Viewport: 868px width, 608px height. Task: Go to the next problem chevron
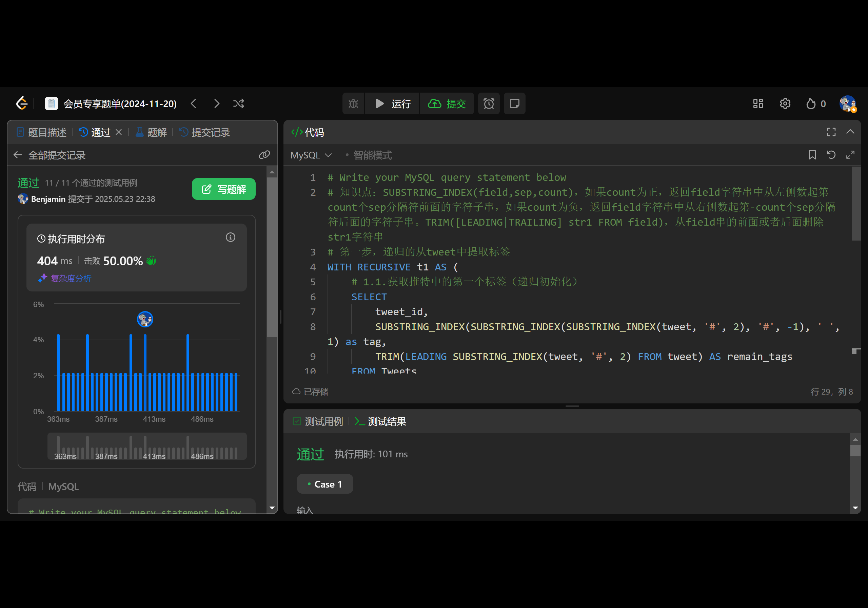[217, 104]
